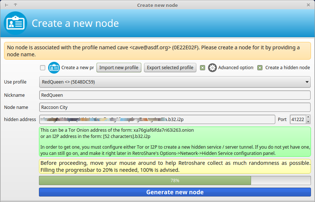Click the 'hidden address' label
The width and height of the screenshot is (315, 202).
(x=20, y=120)
